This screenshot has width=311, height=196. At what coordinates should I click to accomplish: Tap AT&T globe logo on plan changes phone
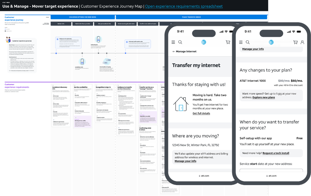271,42
